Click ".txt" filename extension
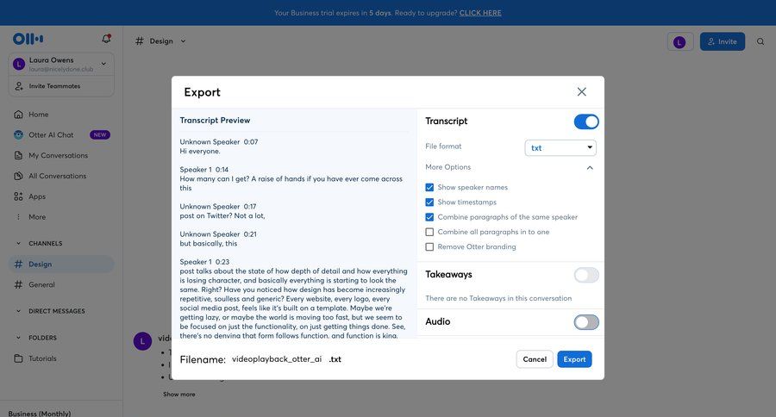The width and height of the screenshot is (776, 417). [x=335, y=359]
